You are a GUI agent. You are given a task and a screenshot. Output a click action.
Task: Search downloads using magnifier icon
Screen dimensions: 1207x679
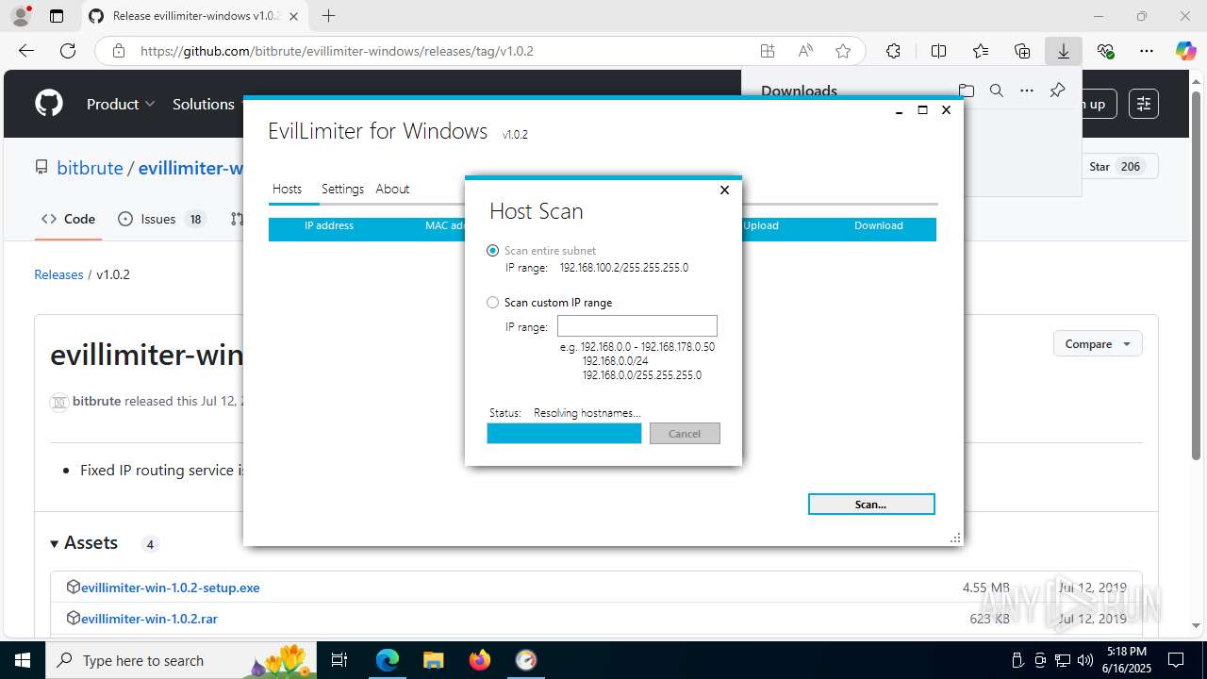tap(997, 91)
